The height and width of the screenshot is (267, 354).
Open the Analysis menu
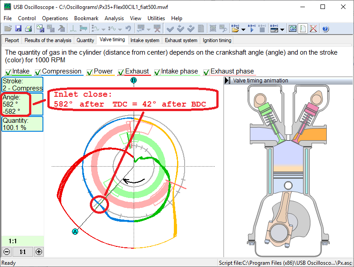[x=114, y=18]
